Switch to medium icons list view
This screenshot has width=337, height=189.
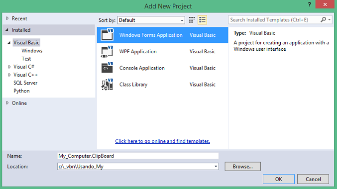click(202, 20)
